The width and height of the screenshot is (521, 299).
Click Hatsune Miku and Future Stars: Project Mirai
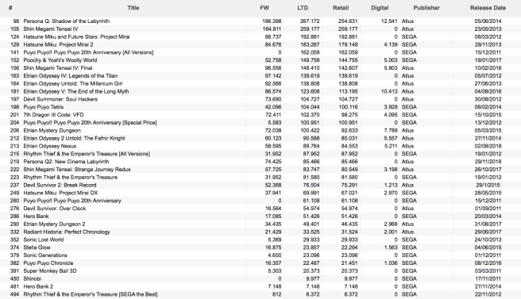coord(76,36)
